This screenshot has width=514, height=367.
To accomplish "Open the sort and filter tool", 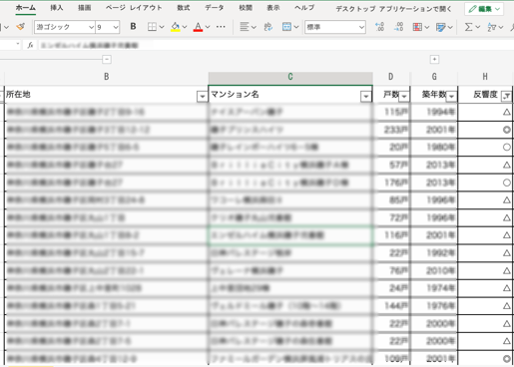I will coord(492,27).
